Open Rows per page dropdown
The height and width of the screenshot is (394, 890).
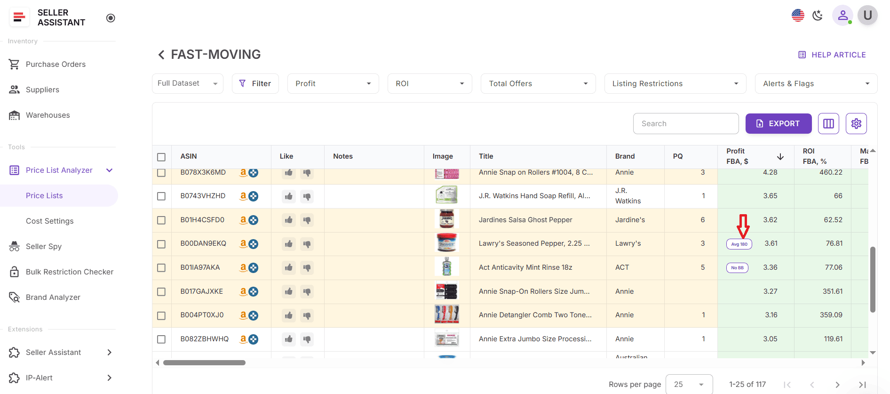click(x=689, y=385)
